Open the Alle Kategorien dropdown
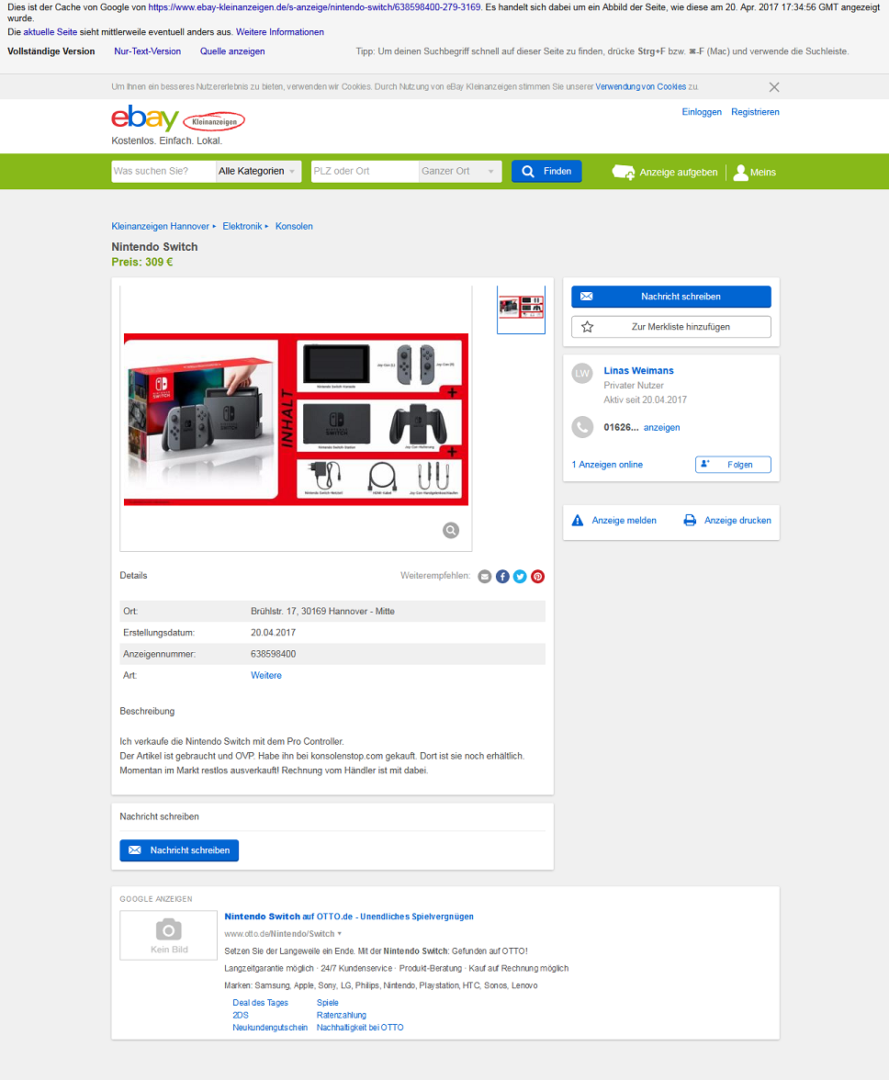889x1080 pixels. click(x=258, y=172)
